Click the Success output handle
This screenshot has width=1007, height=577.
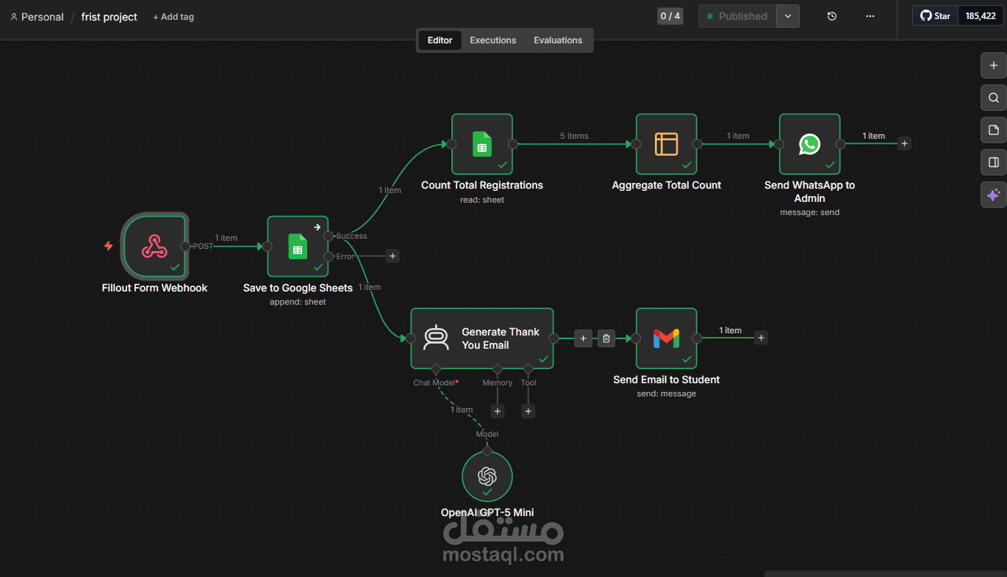click(328, 236)
